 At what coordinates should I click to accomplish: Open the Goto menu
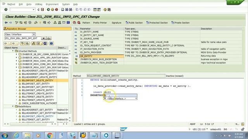click(29, 4)
